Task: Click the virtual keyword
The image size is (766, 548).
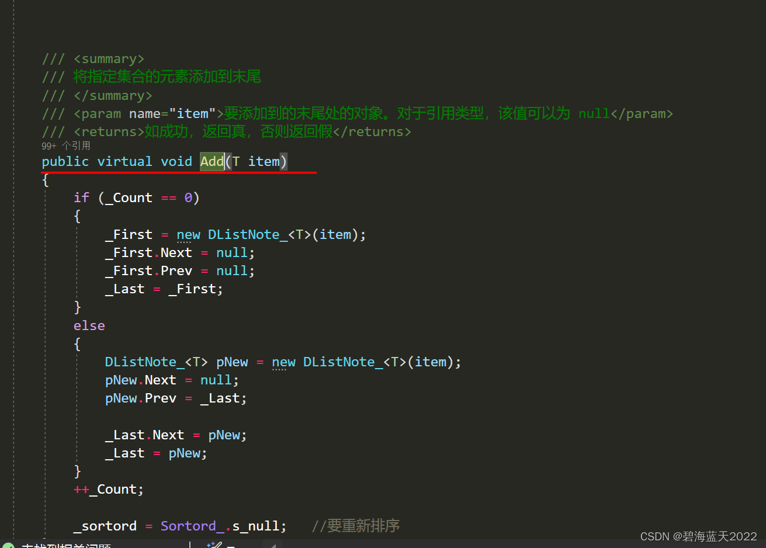Action: click(124, 161)
